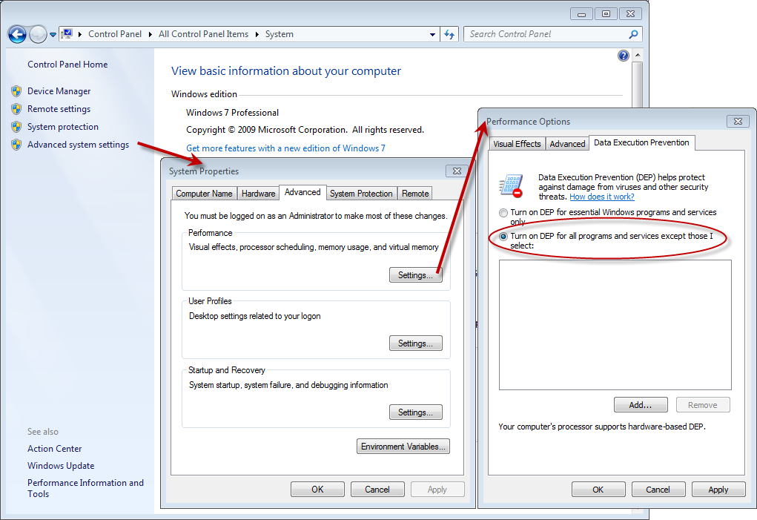Open Performance Settings button
Image resolution: width=757 pixels, height=520 pixels.
point(416,274)
